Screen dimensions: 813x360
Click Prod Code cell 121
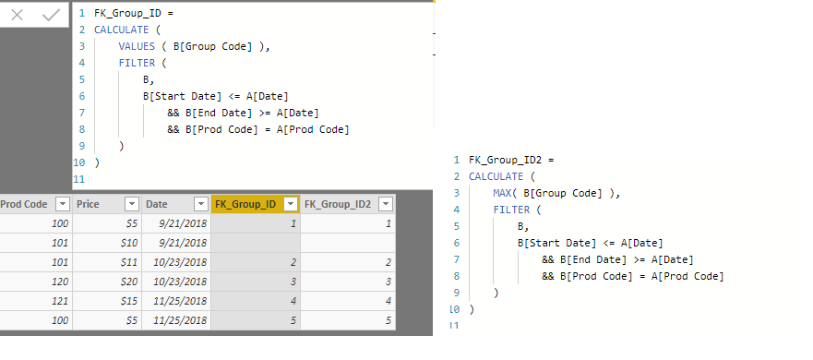click(36, 301)
